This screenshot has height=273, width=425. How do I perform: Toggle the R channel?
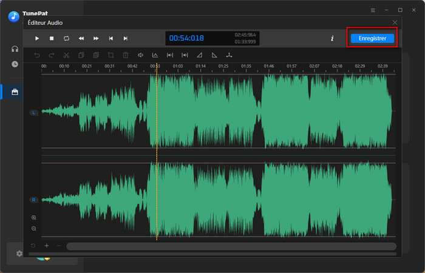click(33, 200)
